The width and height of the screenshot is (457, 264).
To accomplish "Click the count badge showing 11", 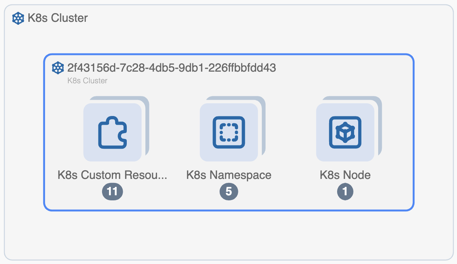I will [112, 191].
